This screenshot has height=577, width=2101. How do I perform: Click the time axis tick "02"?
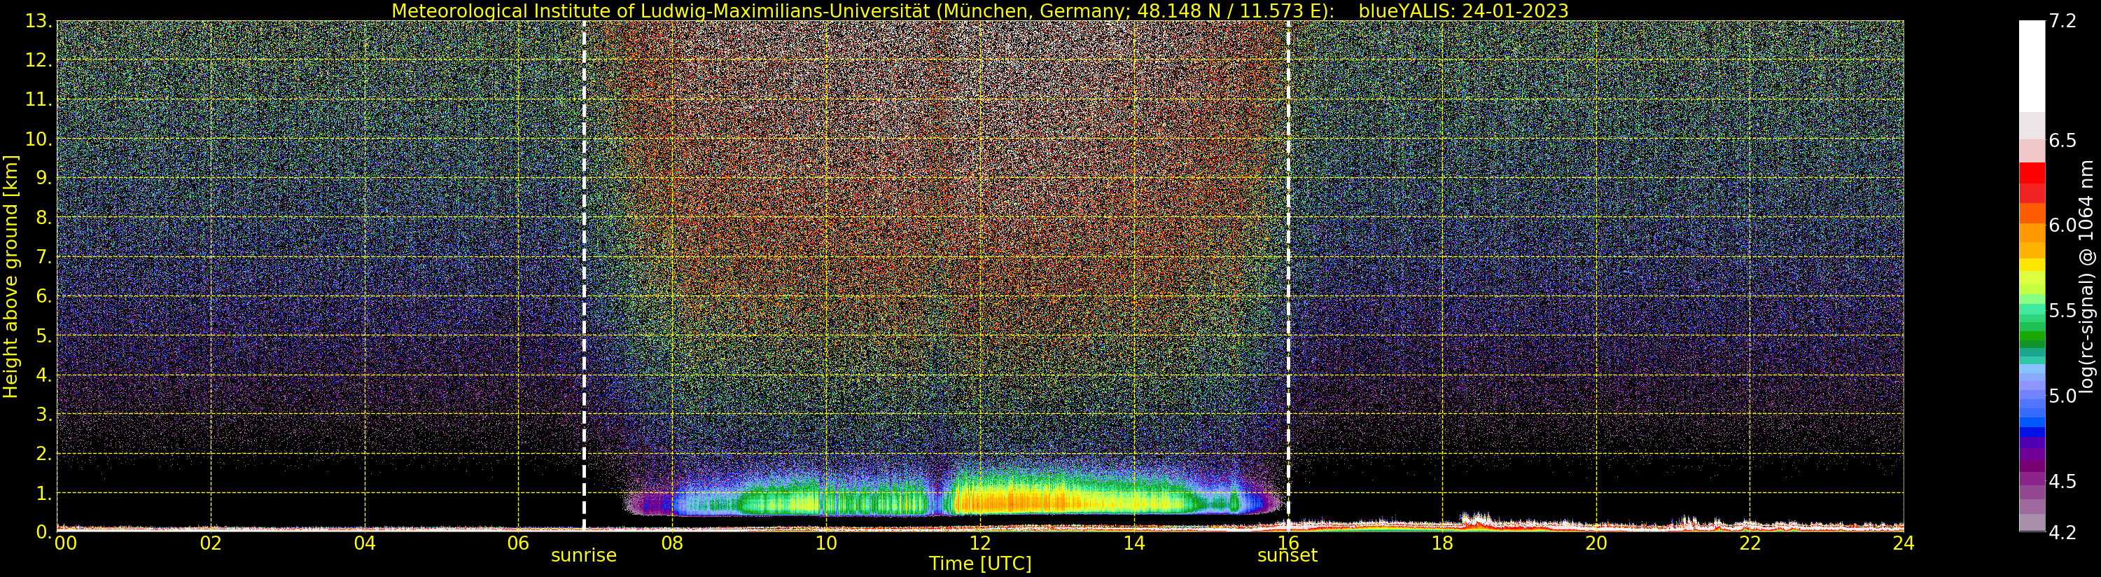[211, 543]
